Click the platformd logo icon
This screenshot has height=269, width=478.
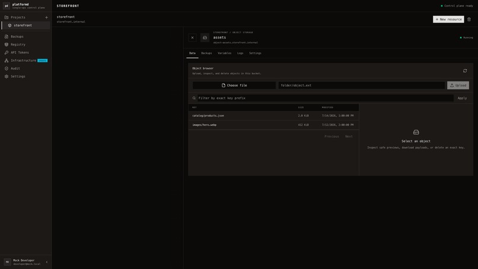click(x=7, y=6)
